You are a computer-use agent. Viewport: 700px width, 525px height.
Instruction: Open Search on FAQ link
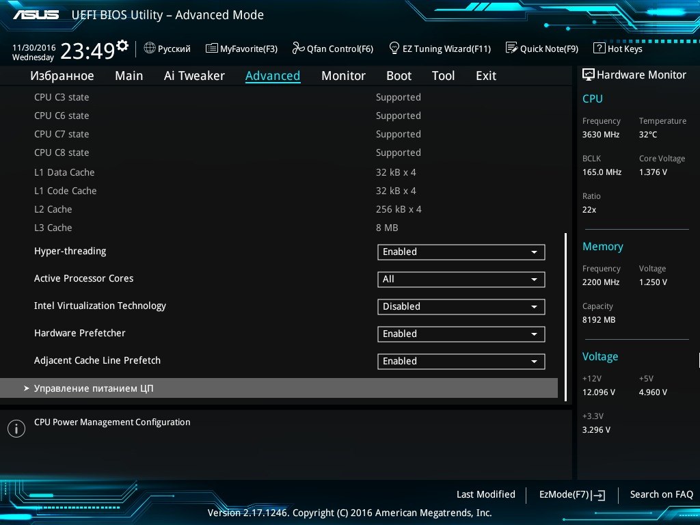pyautogui.click(x=661, y=494)
